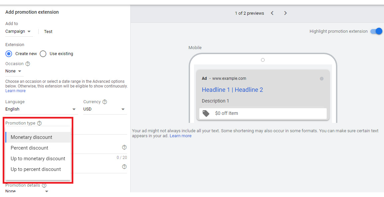The image size is (384, 197).
Task: Open the Promotion details help icon
Action: pos(44,185)
